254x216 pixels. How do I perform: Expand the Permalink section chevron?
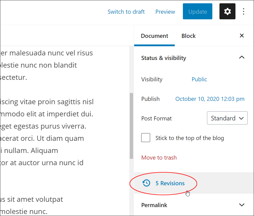242,205
